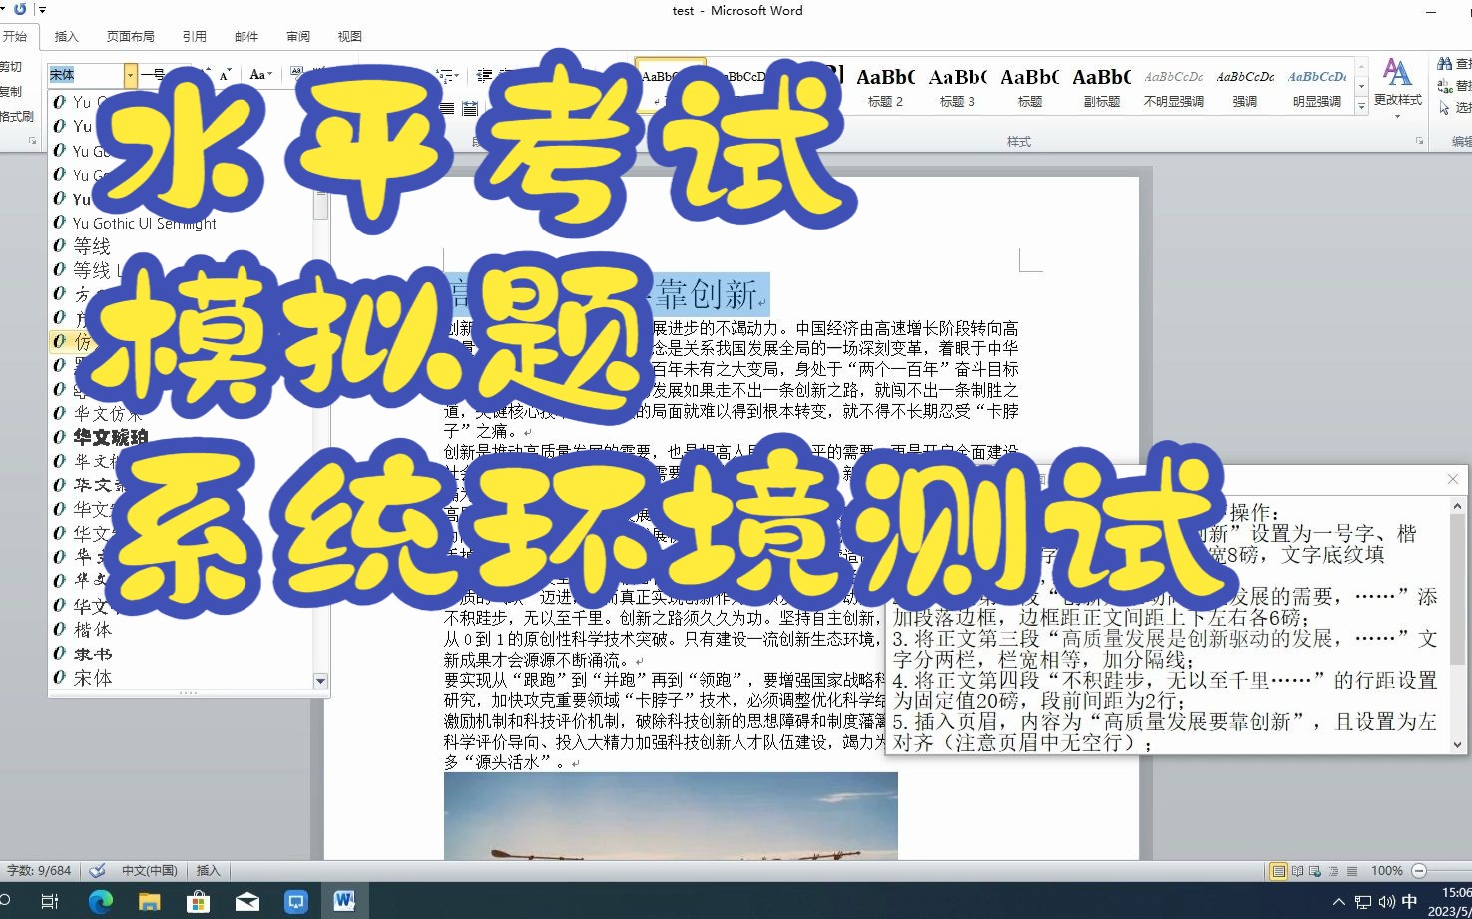Viewport: 1472px width, 919px height.
Task: Open Word from the taskbar
Action: click(x=343, y=901)
